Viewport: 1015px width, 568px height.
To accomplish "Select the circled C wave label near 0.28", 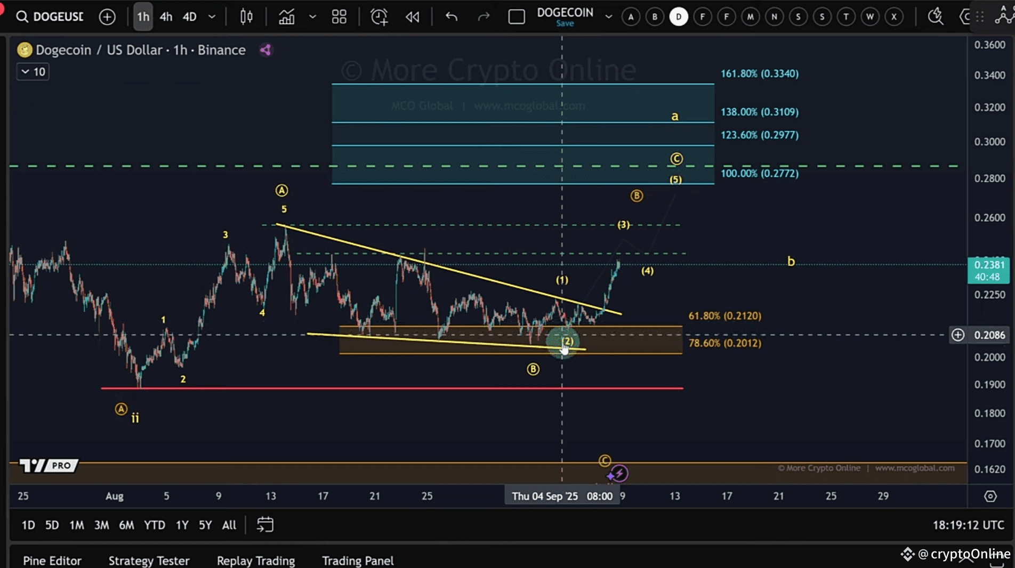I will tap(676, 159).
